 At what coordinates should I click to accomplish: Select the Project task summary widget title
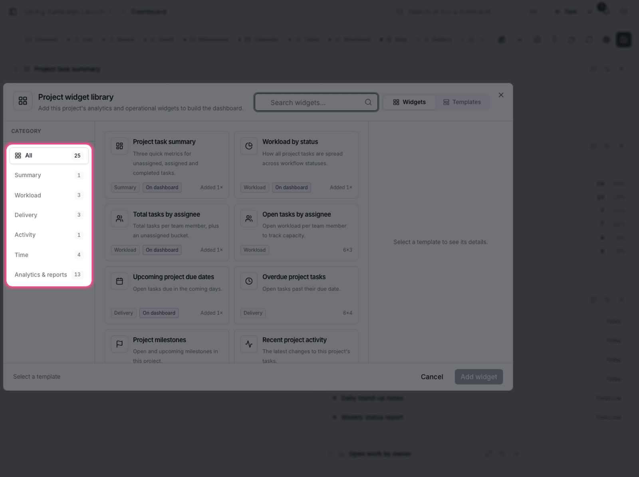(x=164, y=142)
